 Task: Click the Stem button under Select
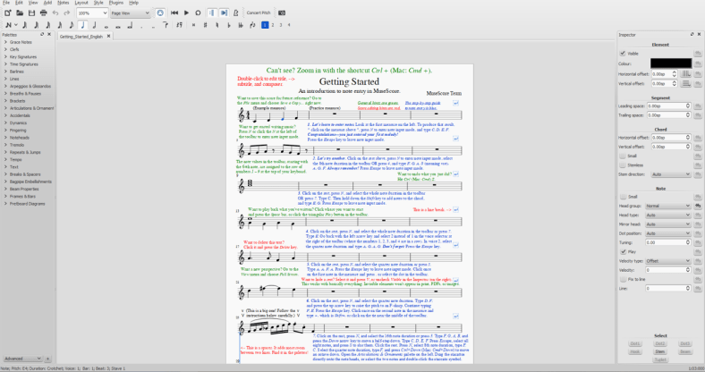pos(658,352)
